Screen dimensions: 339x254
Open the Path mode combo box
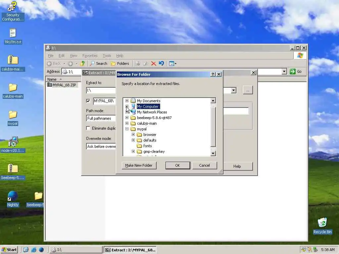pos(101,118)
